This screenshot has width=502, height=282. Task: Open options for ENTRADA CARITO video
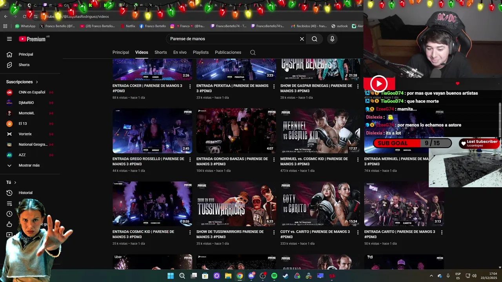coord(442,232)
